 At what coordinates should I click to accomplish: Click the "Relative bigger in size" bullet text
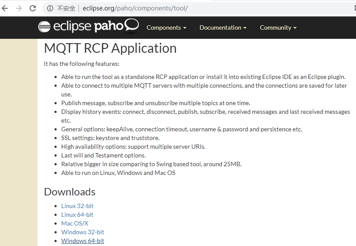tap(152, 164)
